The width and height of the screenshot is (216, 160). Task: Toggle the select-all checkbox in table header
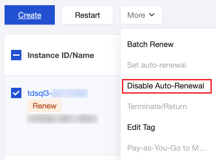tap(16, 55)
